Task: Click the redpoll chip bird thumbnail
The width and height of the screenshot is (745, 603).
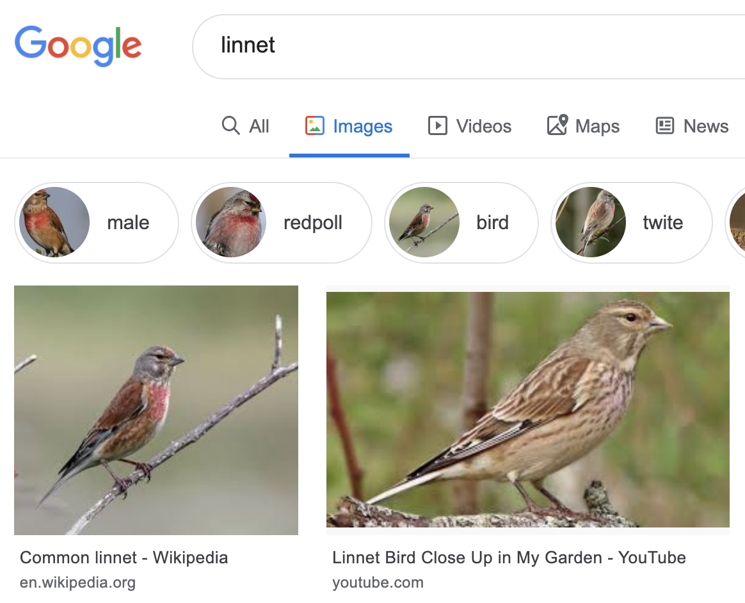Action: click(231, 222)
